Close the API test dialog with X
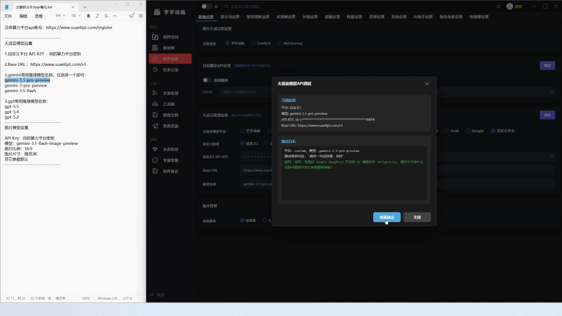Image resolution: width=562 pixels, height=316 pixels. pos(427,84)
